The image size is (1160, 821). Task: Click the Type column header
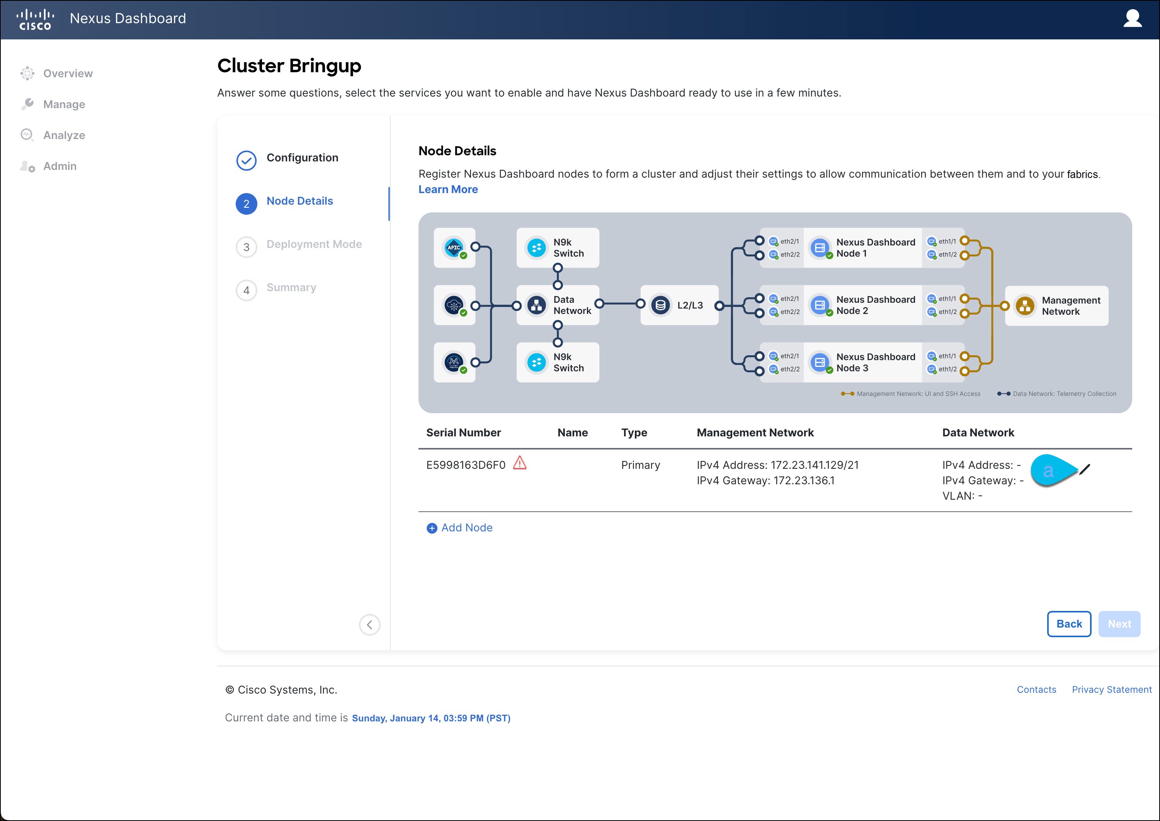click(x=634, y=433)
